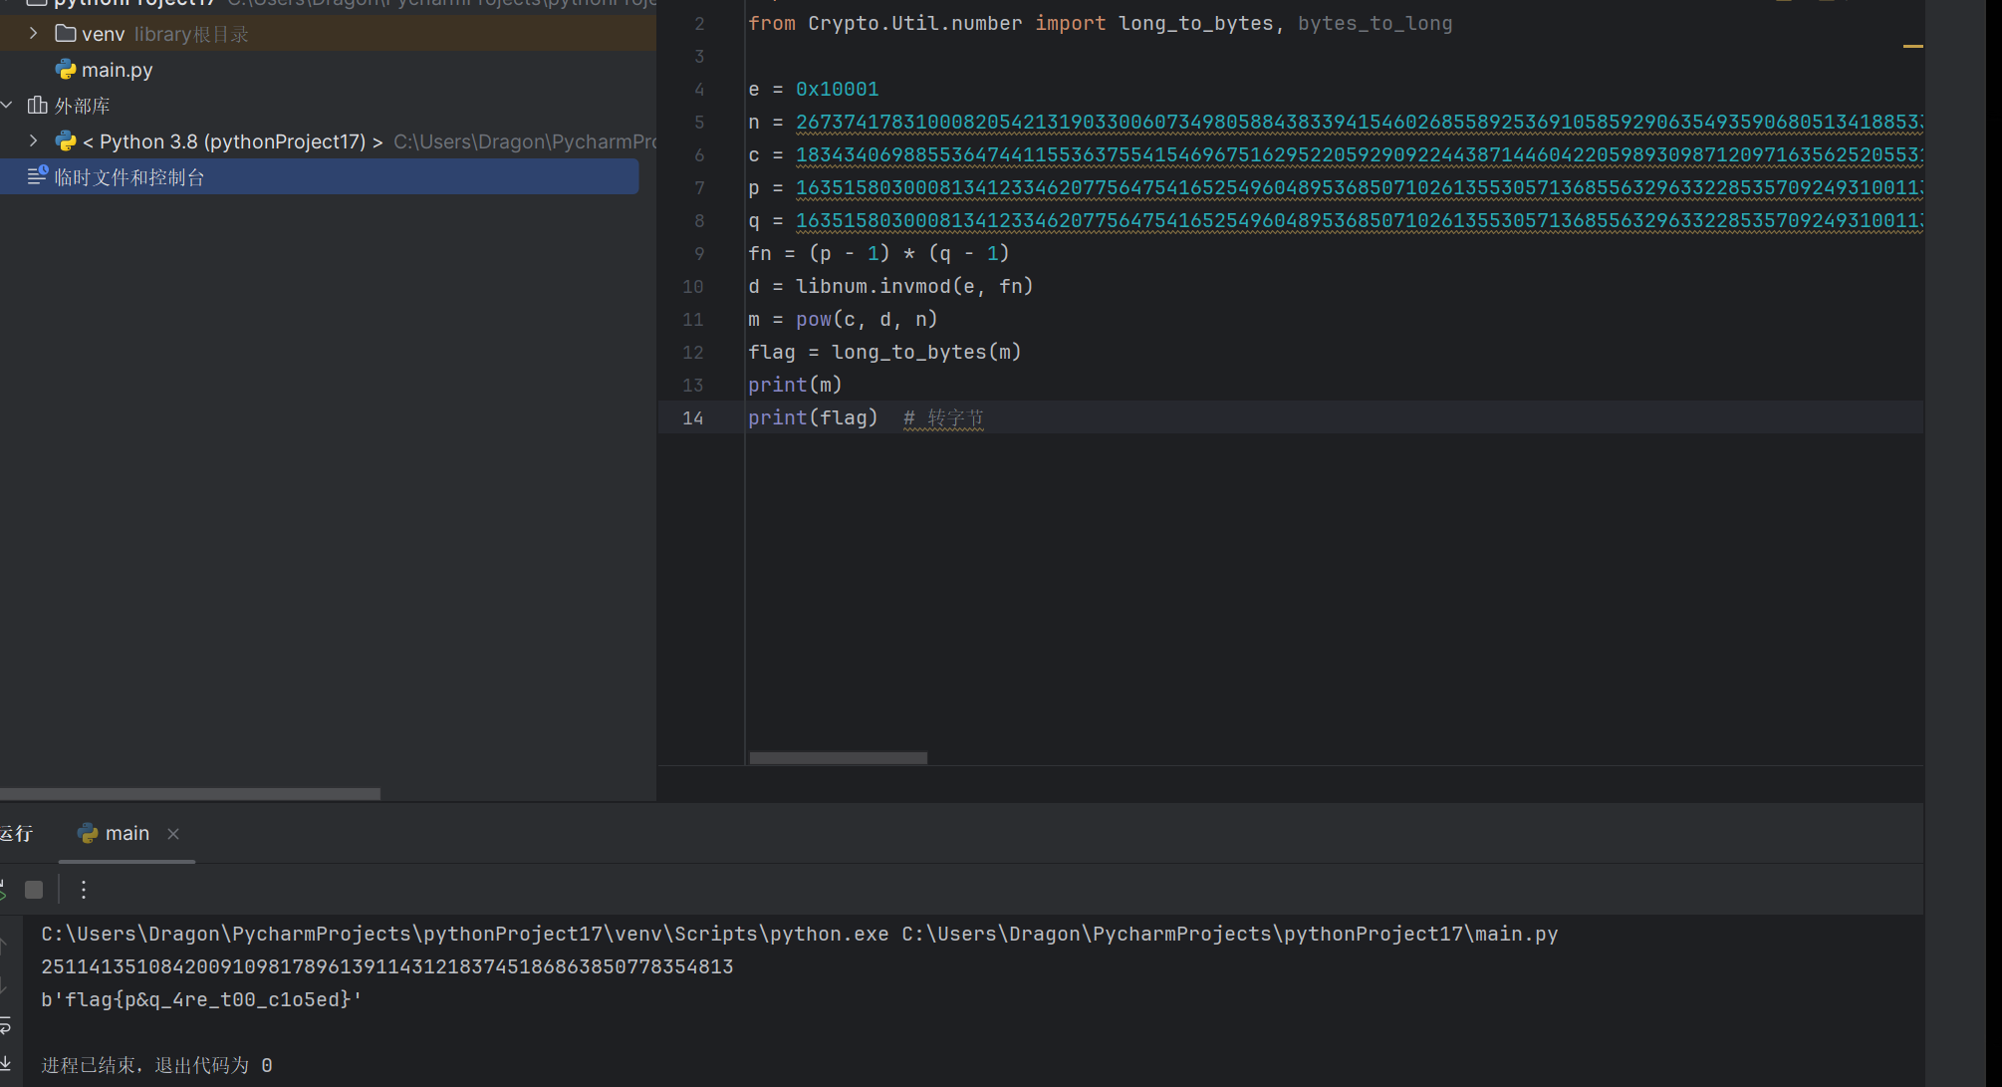Toggle soft-wrap in the run console

click(x=5, y=1025)
